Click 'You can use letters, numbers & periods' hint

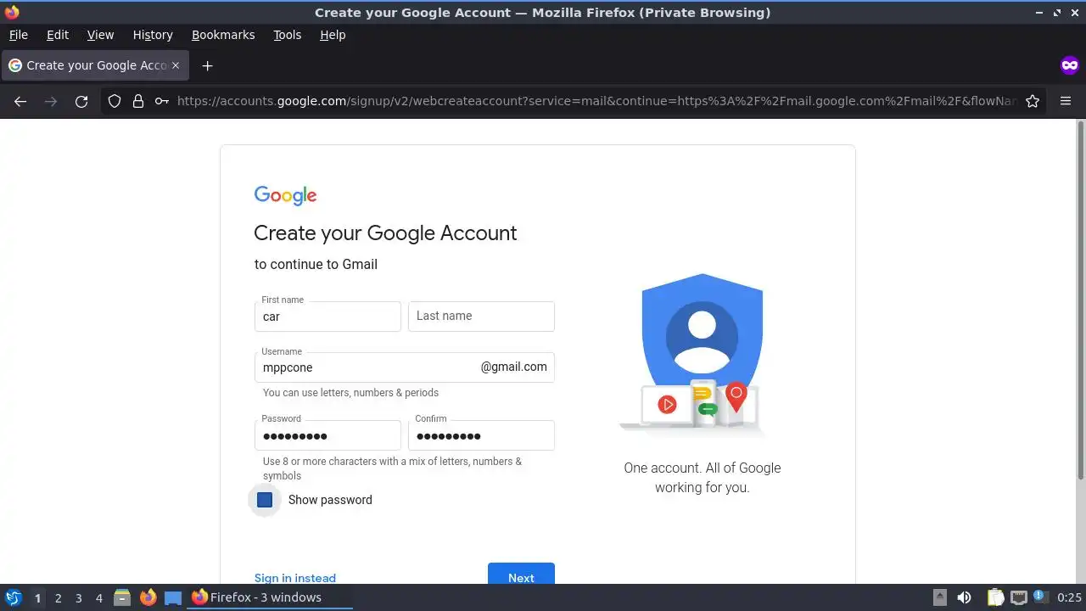coord(350,393)
